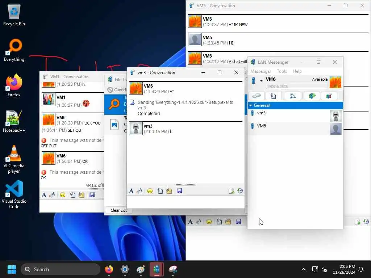
Task: Click message input area in vm3 conversation
Action: point(185,202)
